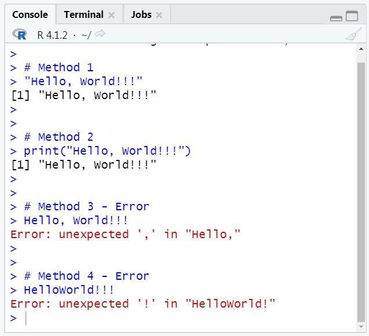
Task: Click the console vertical scrollbar
Action: click(x=360, y=174)
